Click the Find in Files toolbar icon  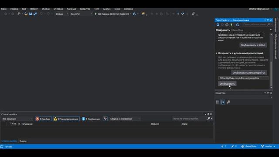click(143, 14)
